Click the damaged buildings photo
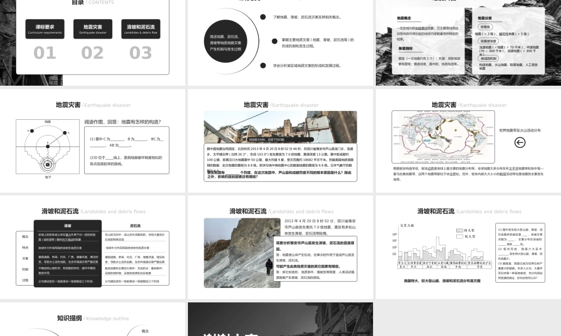561x336 pixels. point(280,127)
